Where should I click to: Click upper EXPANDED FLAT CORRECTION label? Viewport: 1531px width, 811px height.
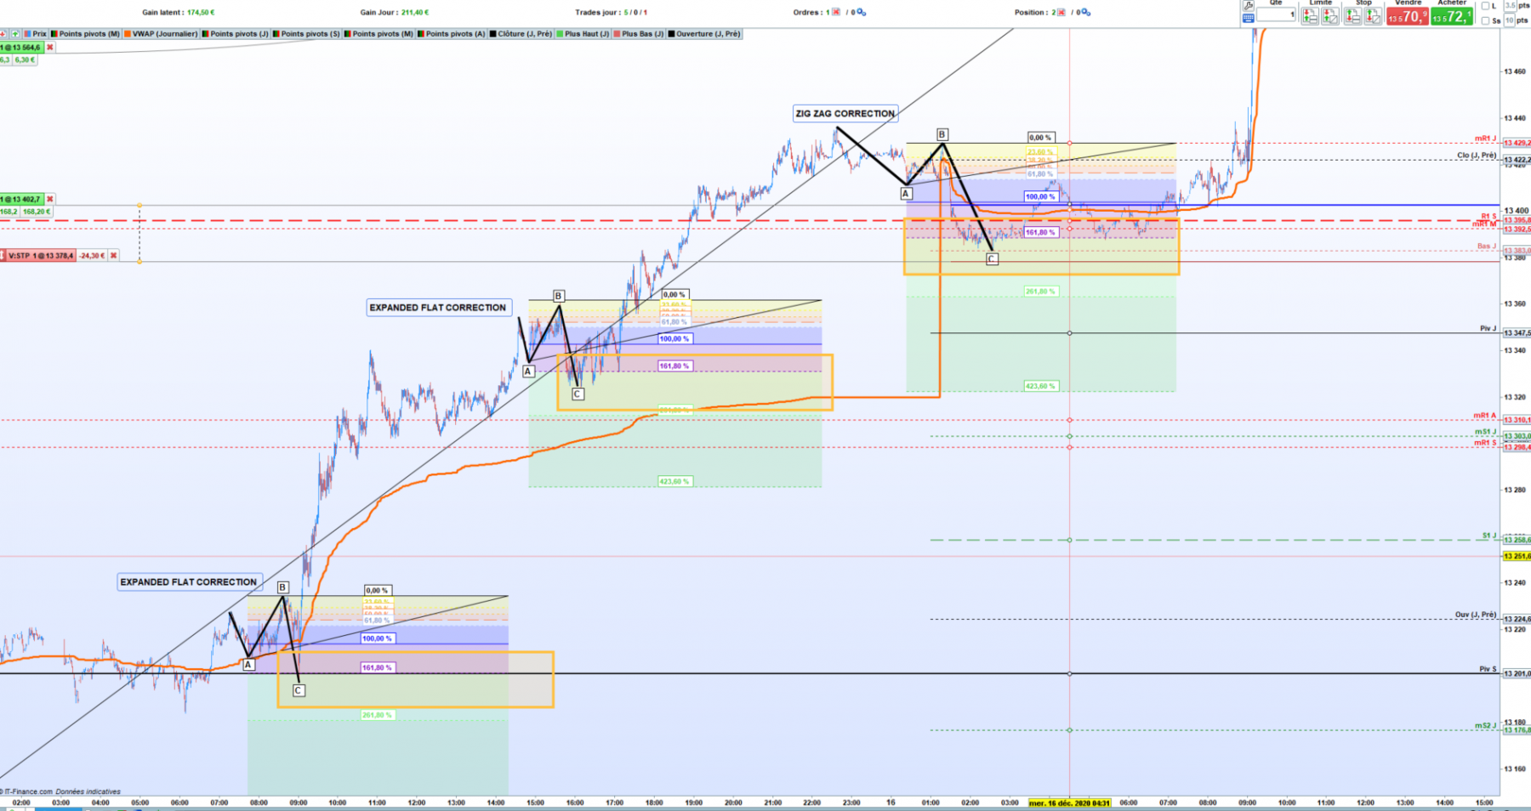(x=438, y=308)
